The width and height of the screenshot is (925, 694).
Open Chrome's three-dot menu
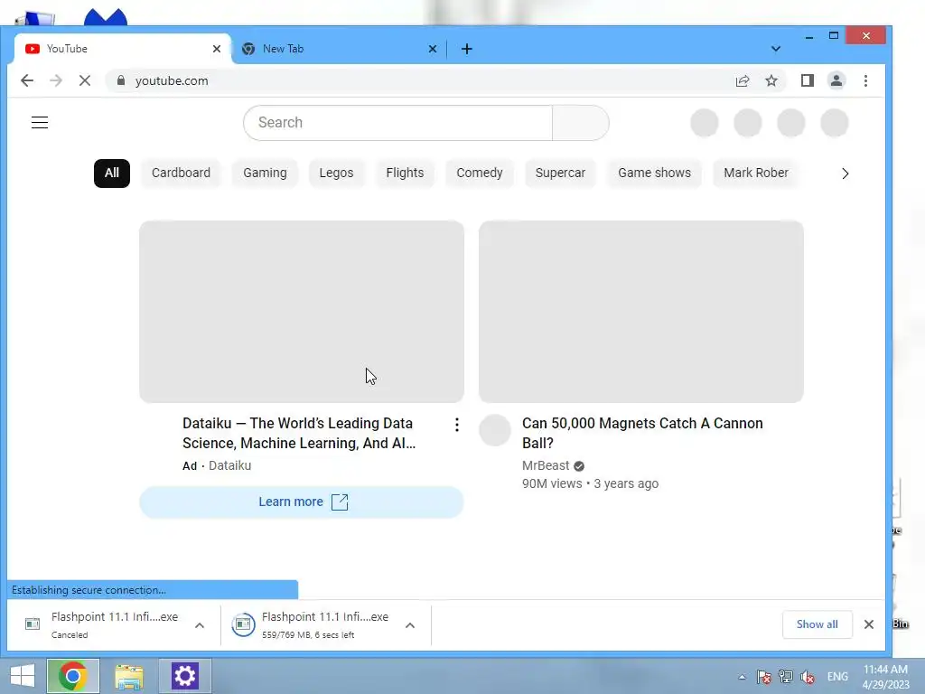(865, 80)
